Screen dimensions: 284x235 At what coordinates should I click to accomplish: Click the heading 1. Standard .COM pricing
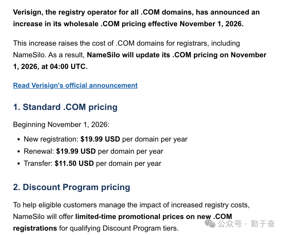point(65,107)
